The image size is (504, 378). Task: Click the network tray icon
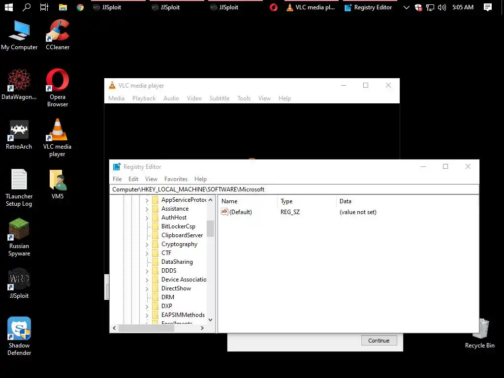(430, 7)
